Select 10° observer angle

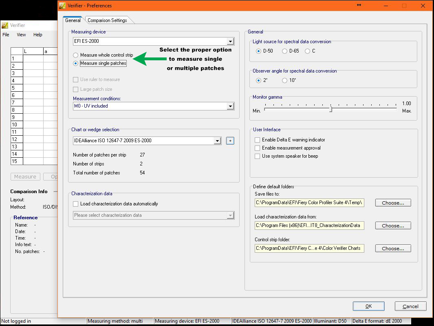(284, 81)
